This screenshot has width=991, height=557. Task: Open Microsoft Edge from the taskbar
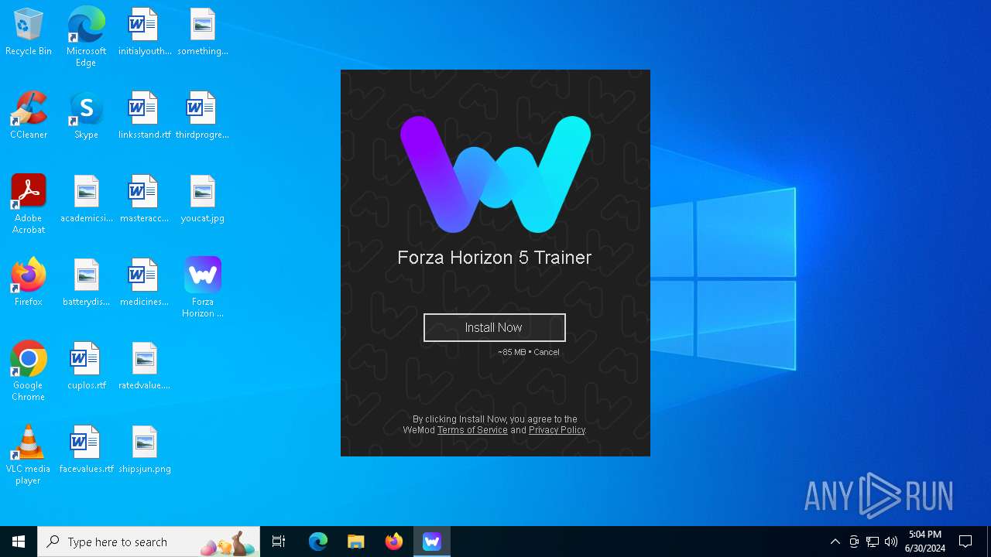pos(318,542)
